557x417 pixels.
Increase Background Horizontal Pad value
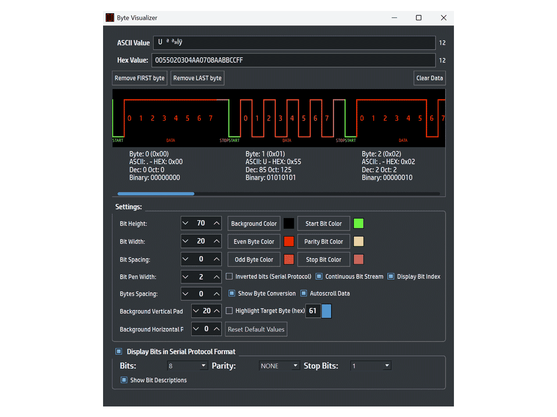pos(216,329)
